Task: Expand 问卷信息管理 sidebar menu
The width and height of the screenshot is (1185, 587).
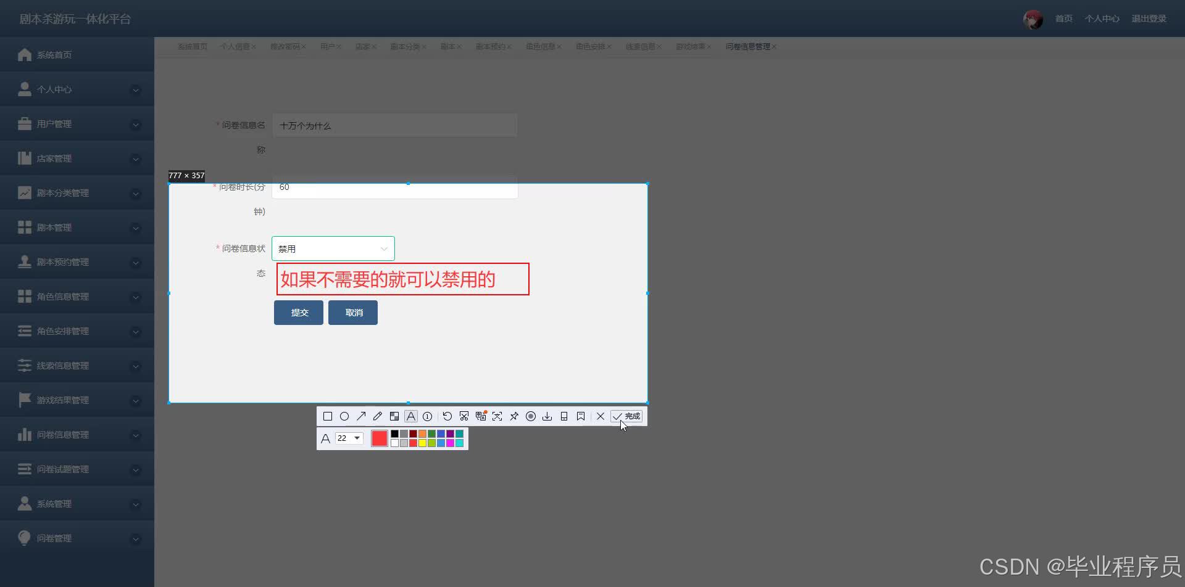Action: [x=77, y=434]
